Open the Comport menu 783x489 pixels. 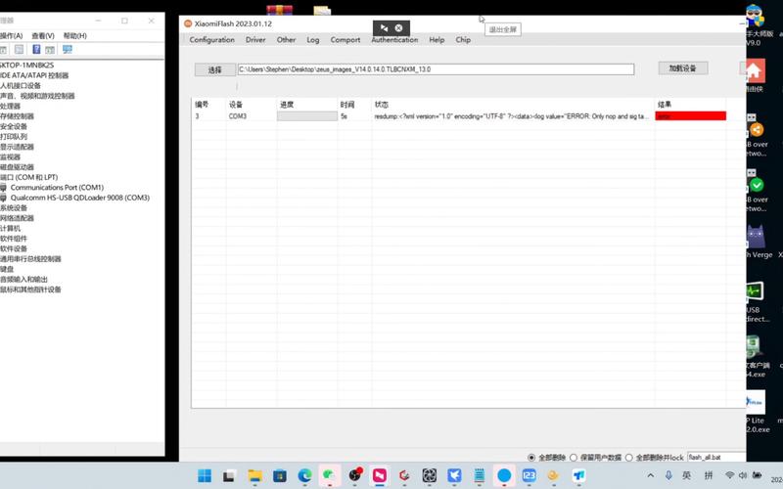pyautogui.click(x=345, y=39)
